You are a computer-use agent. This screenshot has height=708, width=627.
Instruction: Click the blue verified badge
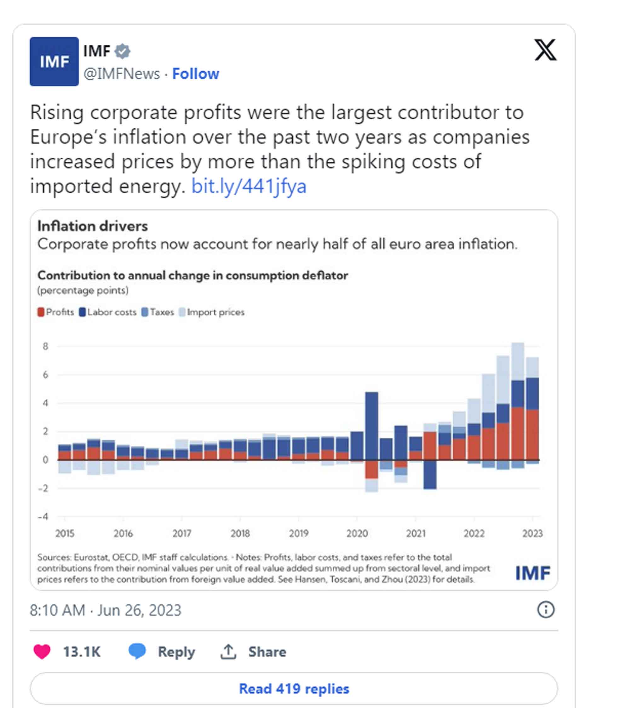(123, 51)
